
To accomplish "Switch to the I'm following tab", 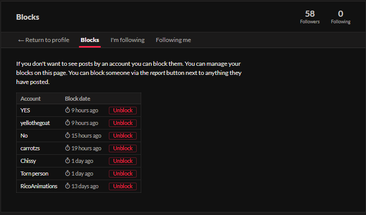I will [128, 40].
